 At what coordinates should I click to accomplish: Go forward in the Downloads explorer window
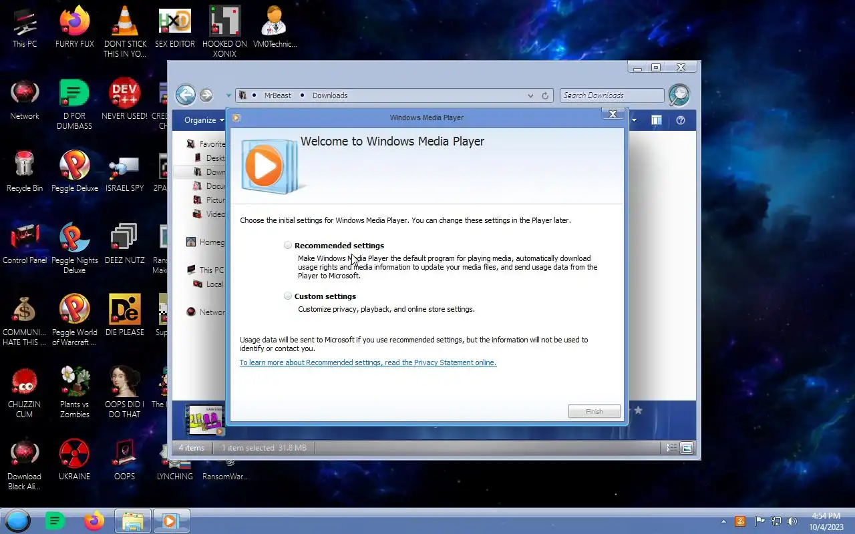click(206, 95)
